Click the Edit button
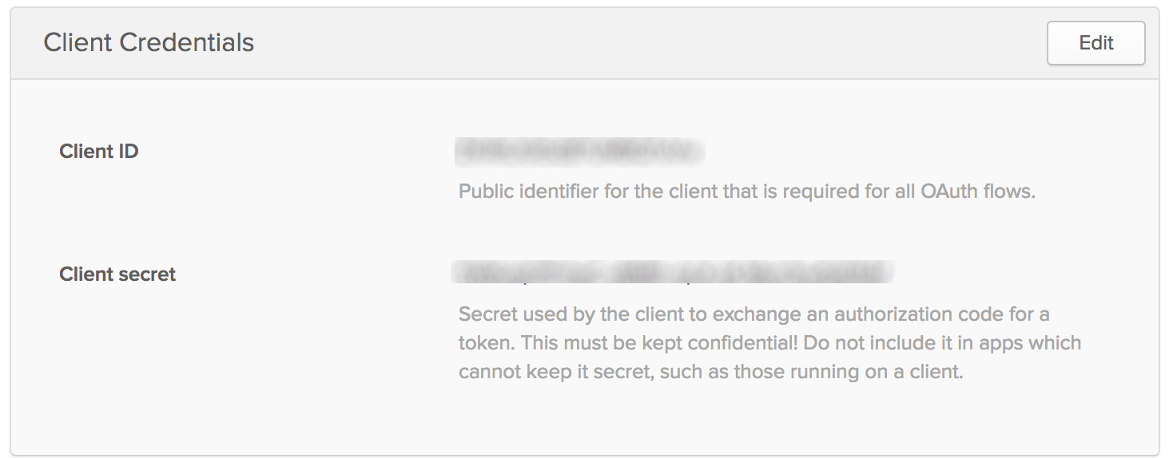The image size is (1173, 458). click(x=1095, y=43)
